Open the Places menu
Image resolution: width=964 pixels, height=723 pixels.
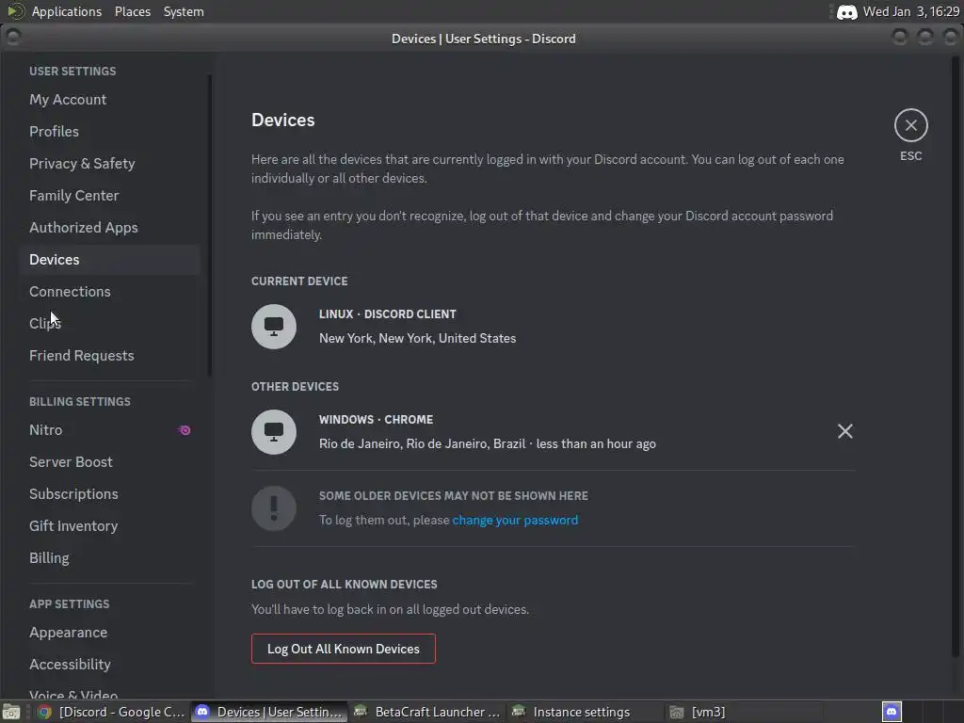point(132,11)
